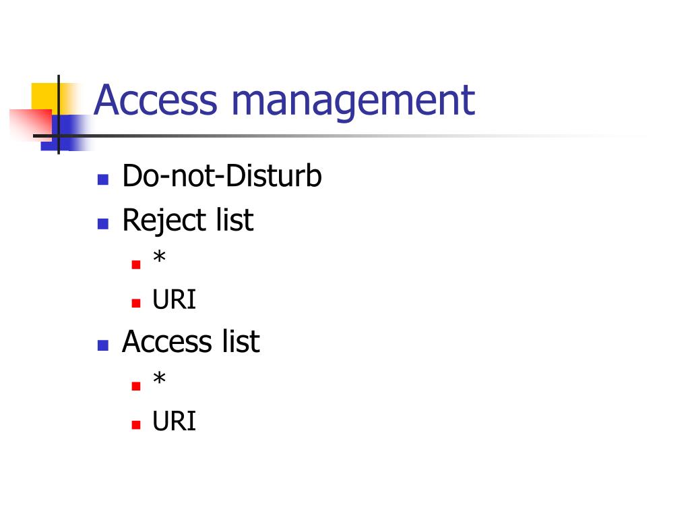
Task: Select the "Reject list" bullet text
Action: [188, 221]
